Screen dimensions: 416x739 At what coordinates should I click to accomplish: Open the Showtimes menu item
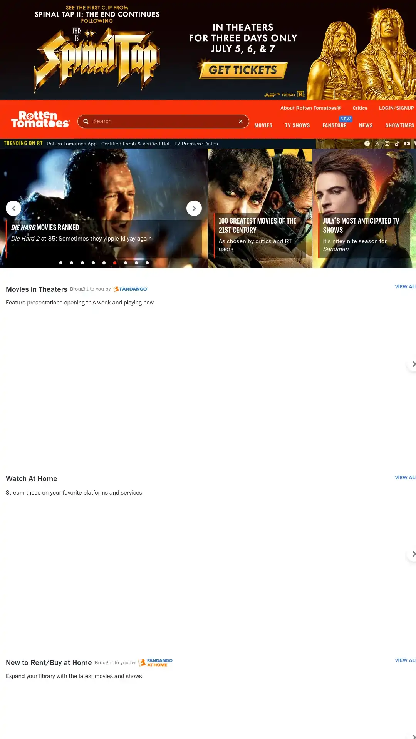pyautogui.click(x=400, y=125)
